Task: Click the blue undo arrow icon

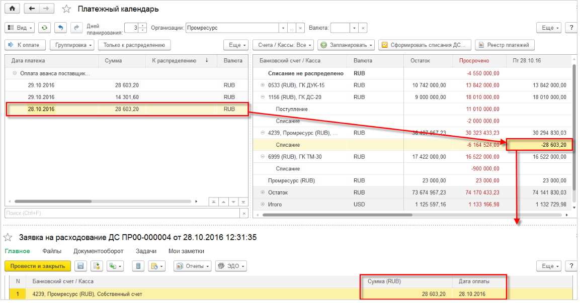Action: click(x=60, y=28)
